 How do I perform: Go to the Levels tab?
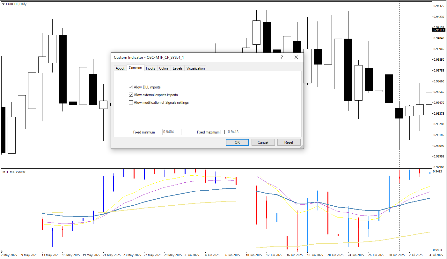pos(178,68)
